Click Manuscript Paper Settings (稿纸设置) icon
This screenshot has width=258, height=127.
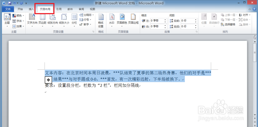click(x=101, y=17)
